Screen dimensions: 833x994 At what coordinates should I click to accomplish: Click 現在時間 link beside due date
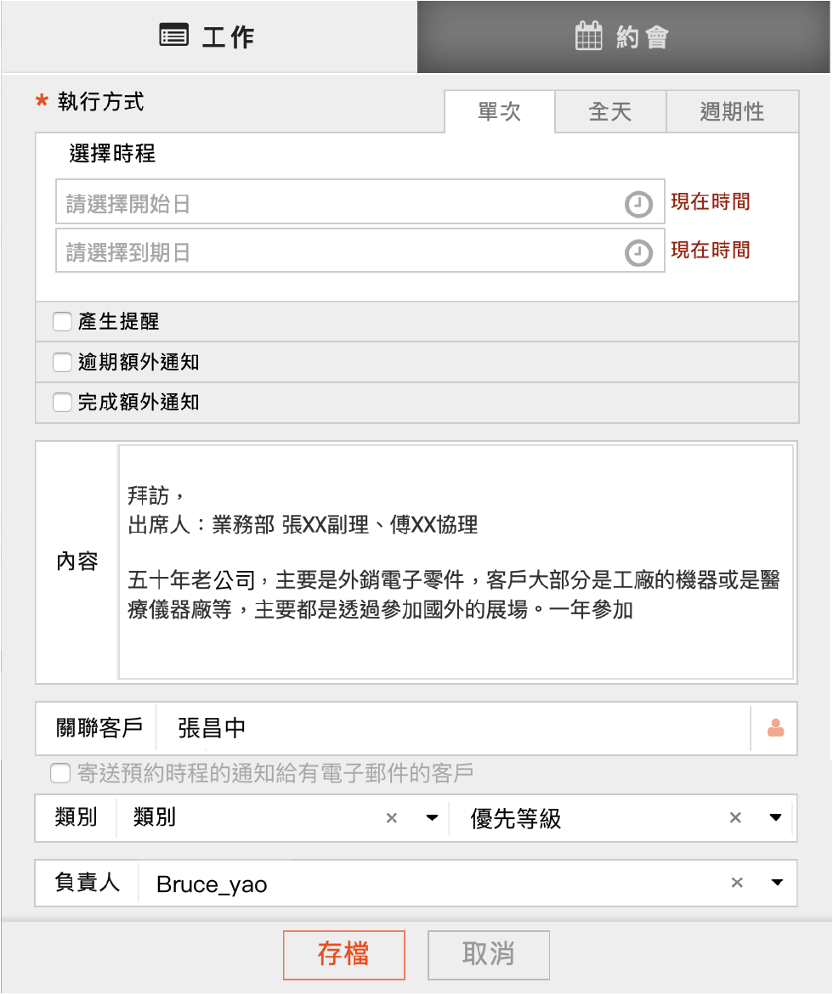pos(711,250)
